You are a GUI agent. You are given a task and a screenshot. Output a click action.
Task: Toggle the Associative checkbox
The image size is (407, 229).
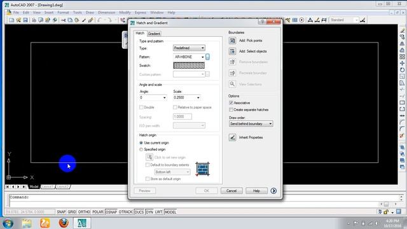(x=231, y=103)
